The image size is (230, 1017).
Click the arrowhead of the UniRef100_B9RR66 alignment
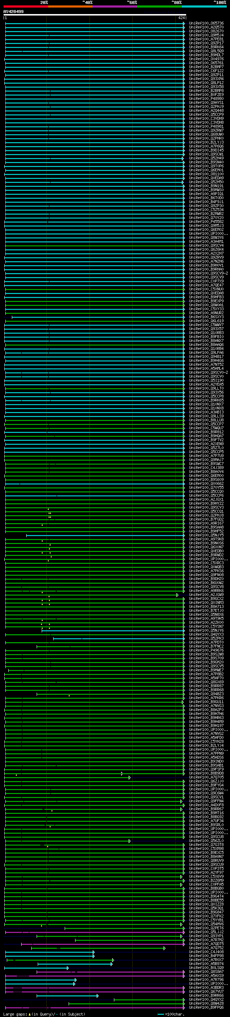point(97,996)
